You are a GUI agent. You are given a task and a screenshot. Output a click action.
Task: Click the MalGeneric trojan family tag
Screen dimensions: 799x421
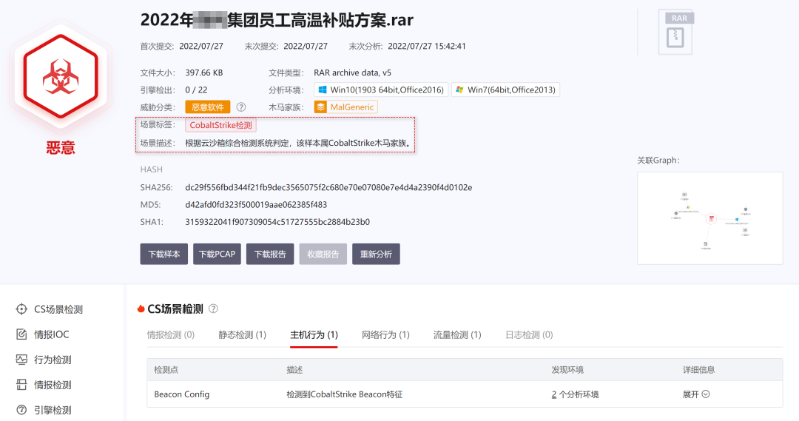(x=346, y=107)
